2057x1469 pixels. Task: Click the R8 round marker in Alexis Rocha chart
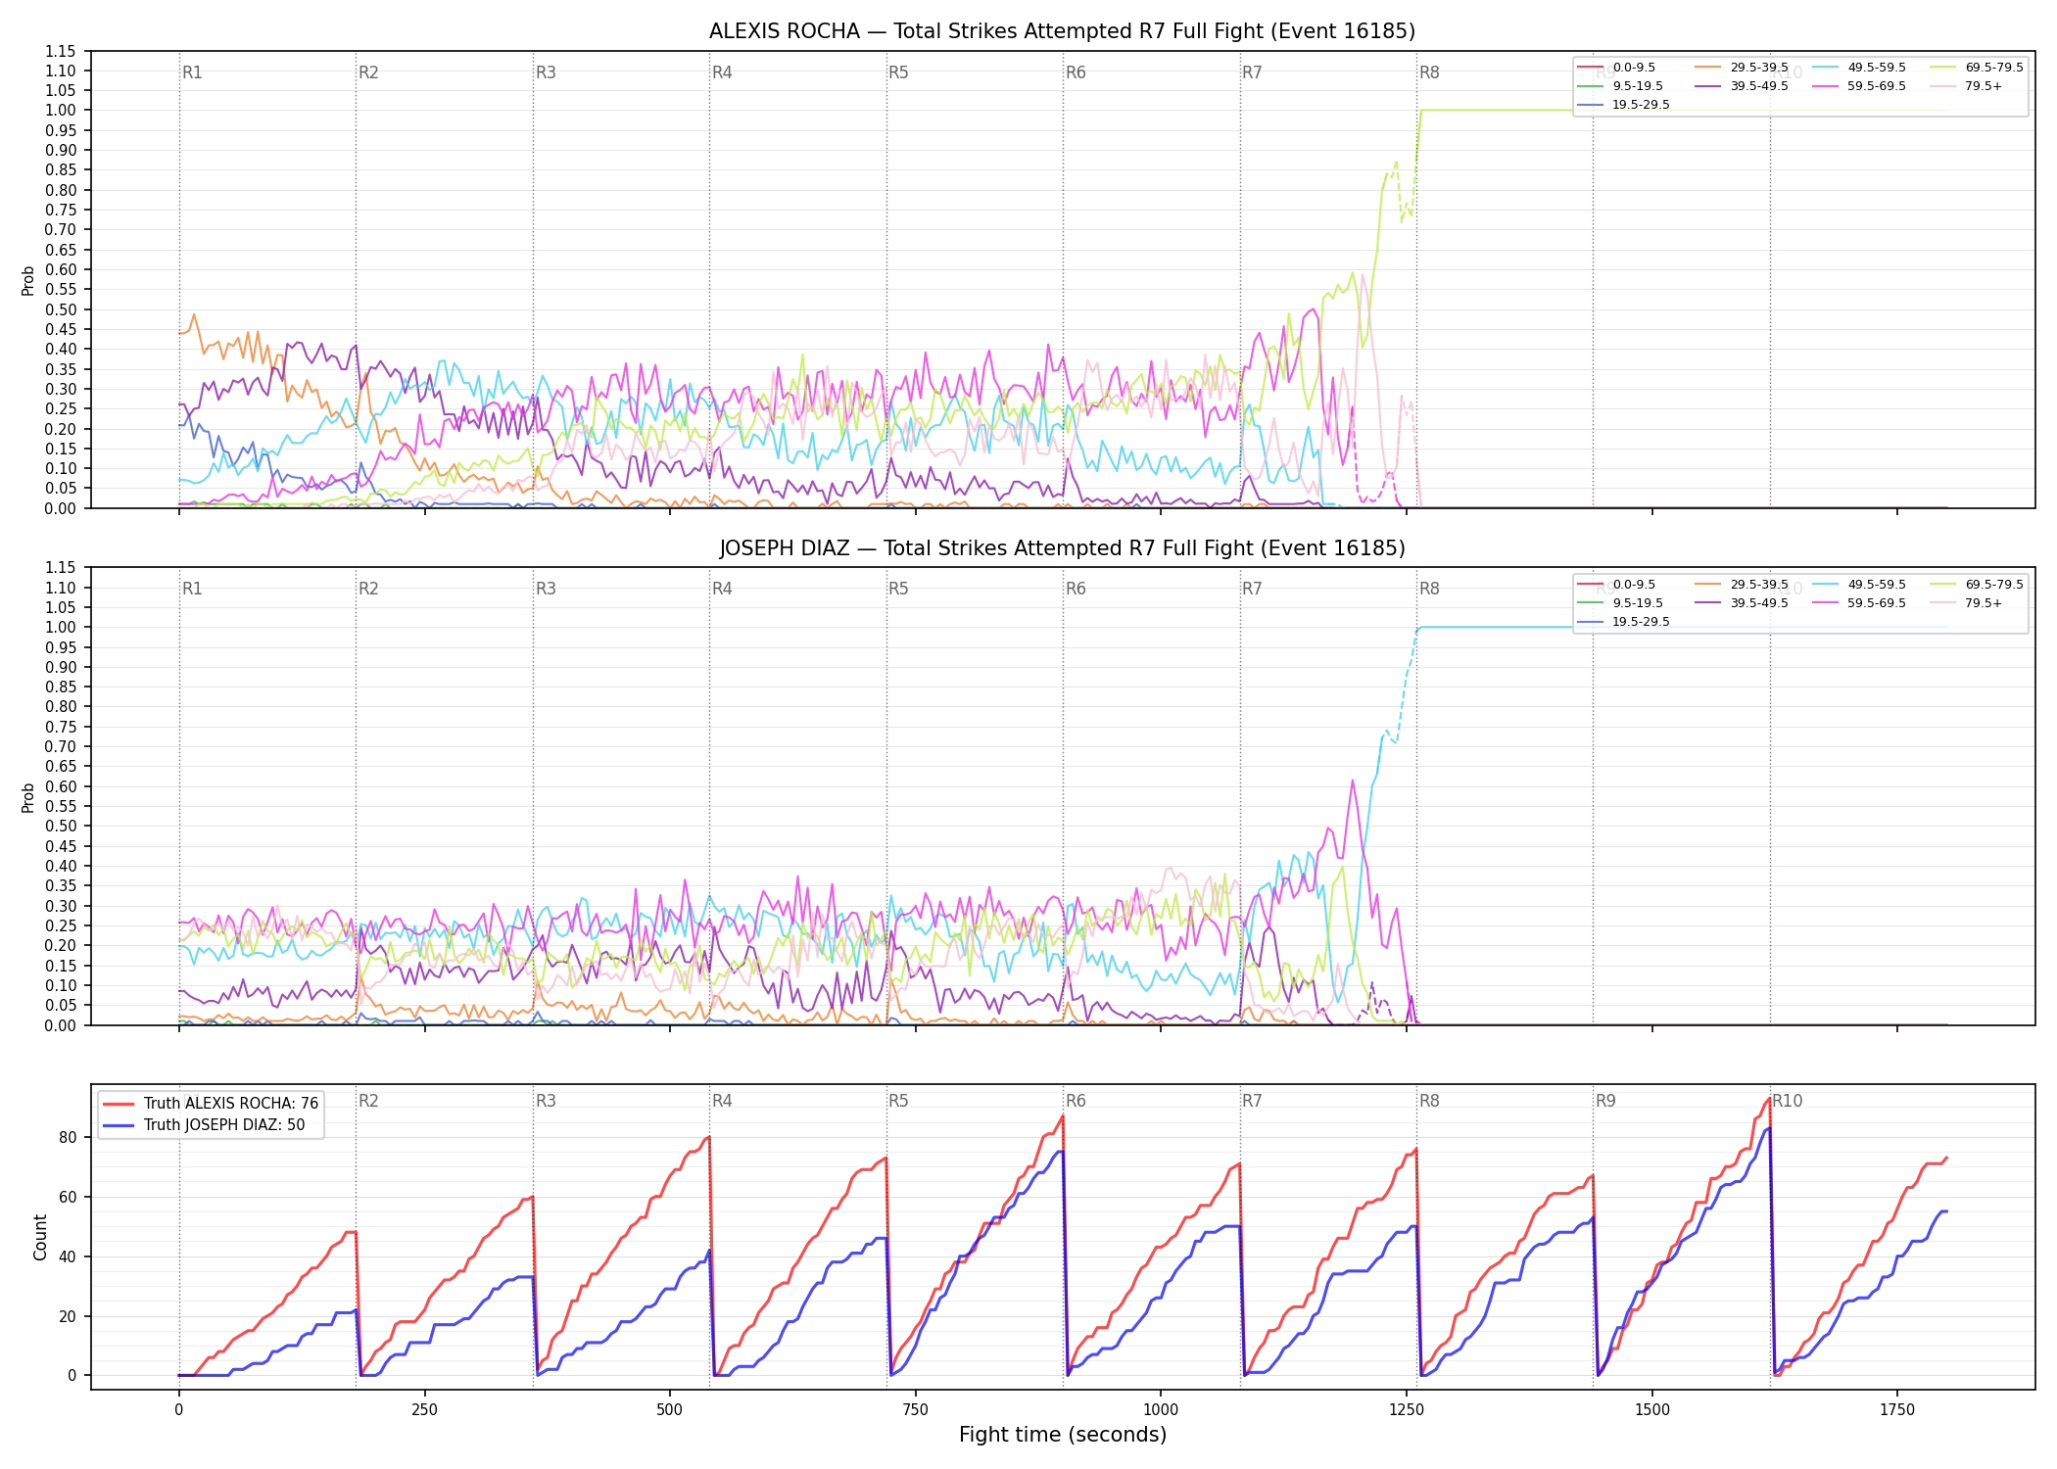(x=1429, y=72)
